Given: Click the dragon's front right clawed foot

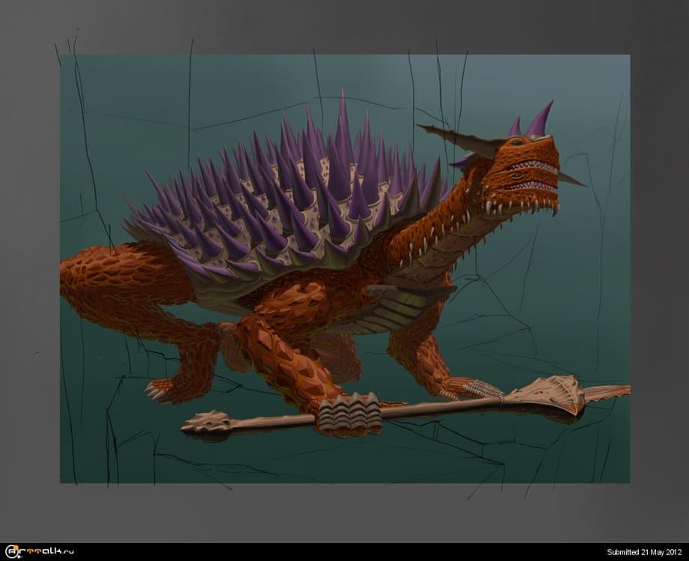Looking at the screenshot, I should pyautogui.click(x=473, y=388).
